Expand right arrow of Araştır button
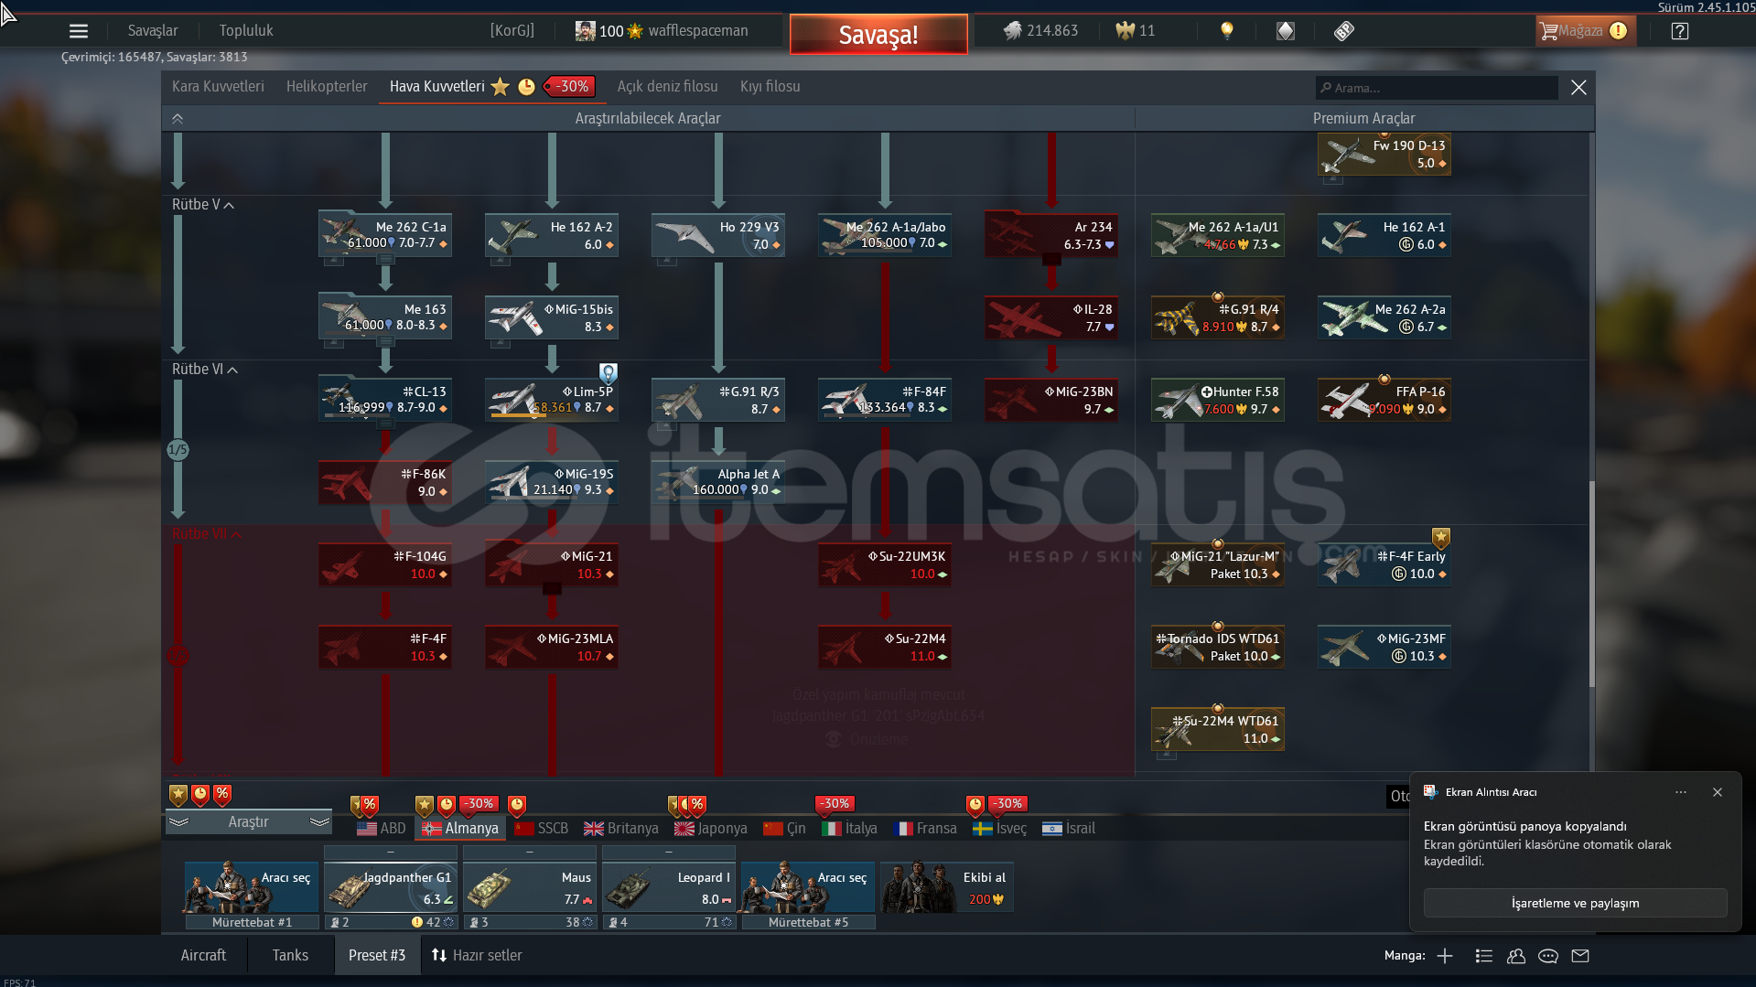The width and height of the screenshot is (1756, 987). point(319,822)
